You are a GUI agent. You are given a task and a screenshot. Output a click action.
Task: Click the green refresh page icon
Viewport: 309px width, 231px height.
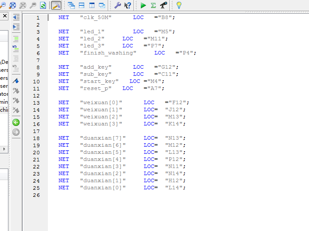43,5
